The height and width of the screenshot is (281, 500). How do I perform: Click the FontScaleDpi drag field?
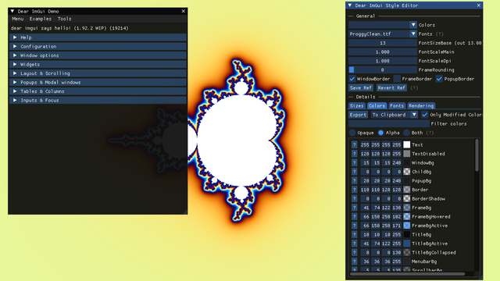click(383, 61)
